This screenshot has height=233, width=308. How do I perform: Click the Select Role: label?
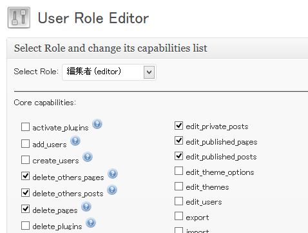pyautogui.click(x=36, y=72)
